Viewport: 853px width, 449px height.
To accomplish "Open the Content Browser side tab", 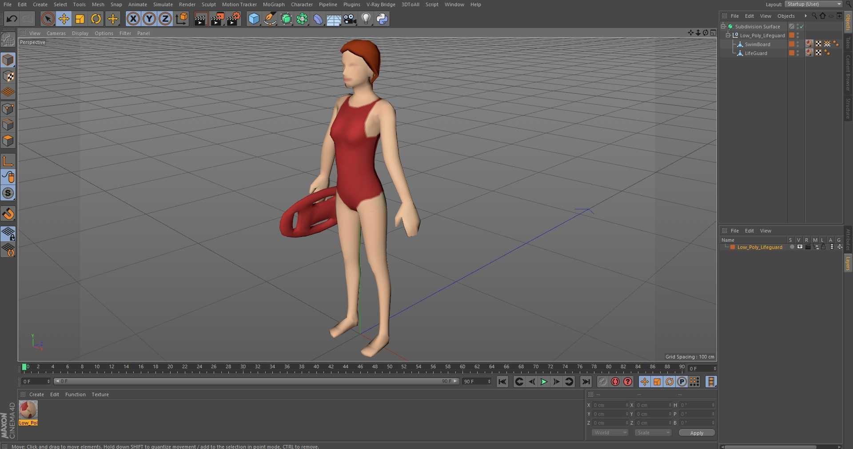I will click(848, 73).
